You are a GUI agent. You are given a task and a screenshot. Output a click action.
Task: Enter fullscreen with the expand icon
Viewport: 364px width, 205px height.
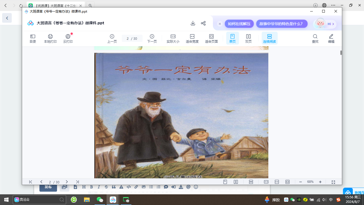333,182
